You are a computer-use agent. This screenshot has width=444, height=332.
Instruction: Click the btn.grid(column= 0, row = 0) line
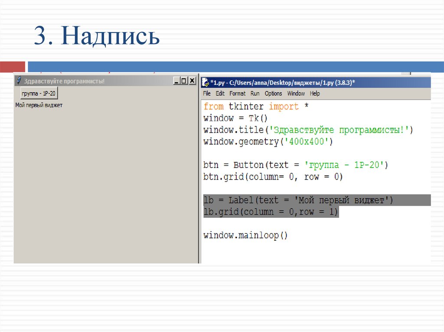click(x=273, y=177)
